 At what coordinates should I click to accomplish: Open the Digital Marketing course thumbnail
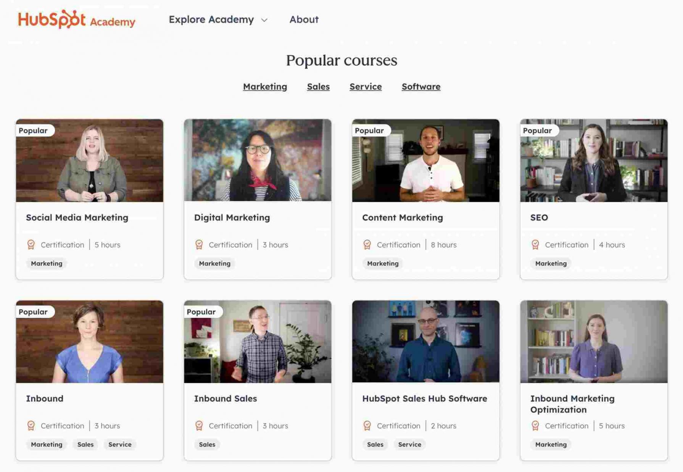click(x=258, y=160)
